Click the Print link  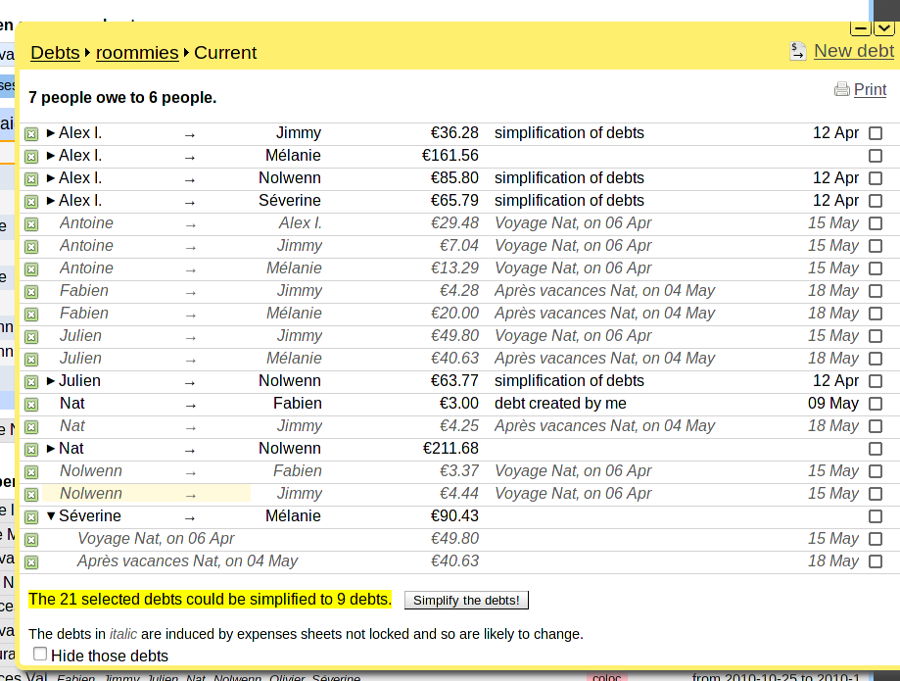[x=871, y=89]
